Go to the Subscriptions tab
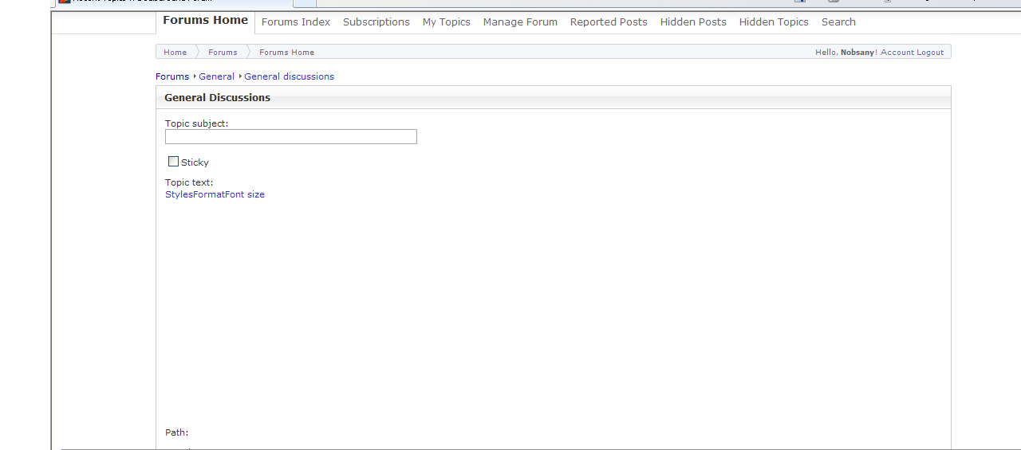Screen dimensions: 1021x450 (x=376, y=22)
